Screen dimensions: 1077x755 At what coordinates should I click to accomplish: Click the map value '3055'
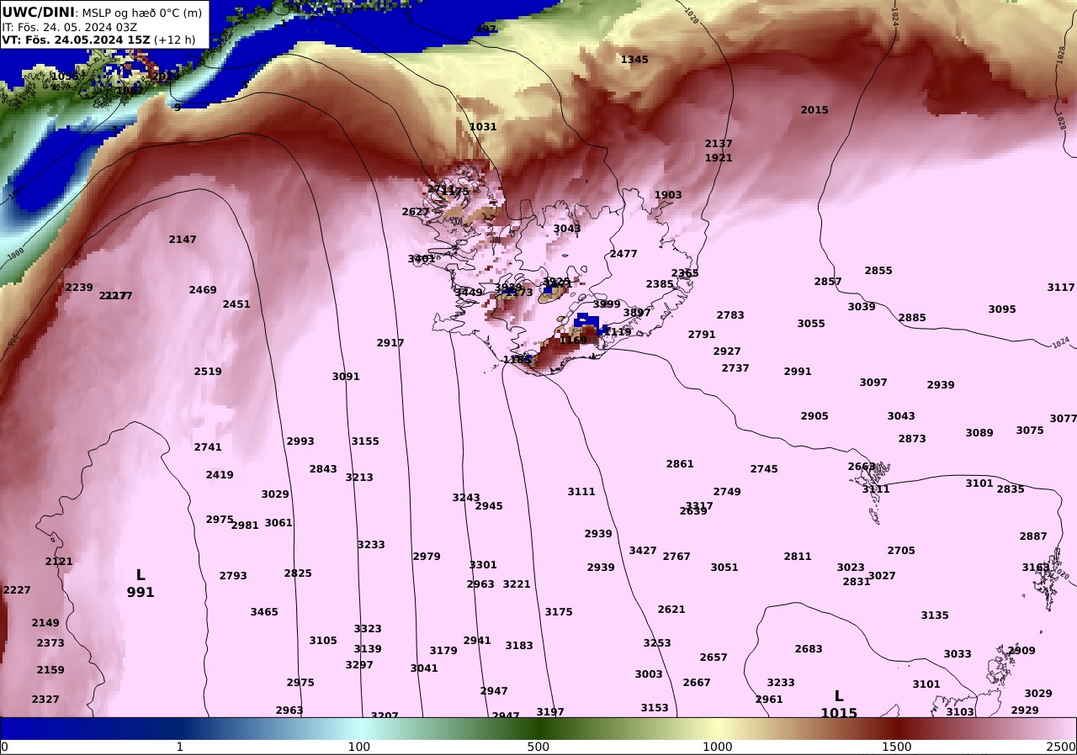[x=811, y=324]
